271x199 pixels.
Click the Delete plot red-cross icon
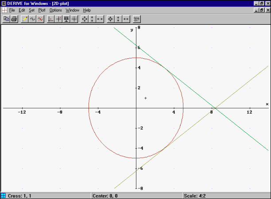40,19
